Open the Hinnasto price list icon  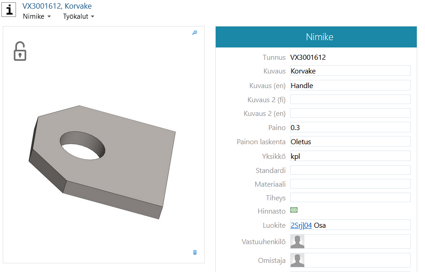(294, 210)
